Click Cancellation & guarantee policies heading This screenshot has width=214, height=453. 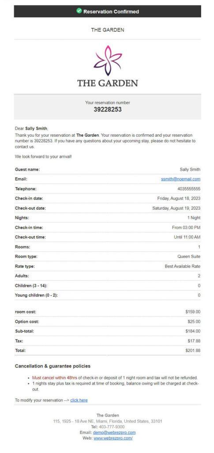[x=53, y=366]
